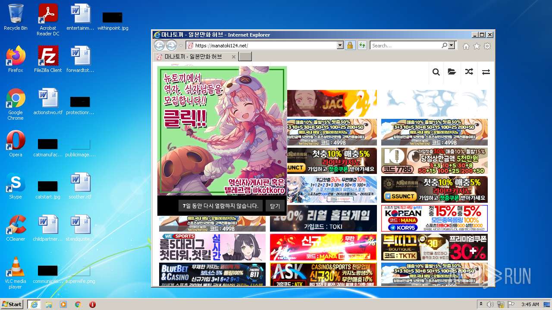Open the IE Tools gear icon
The width and height of the screenshot is (552, 310).
tap(487, 46)
